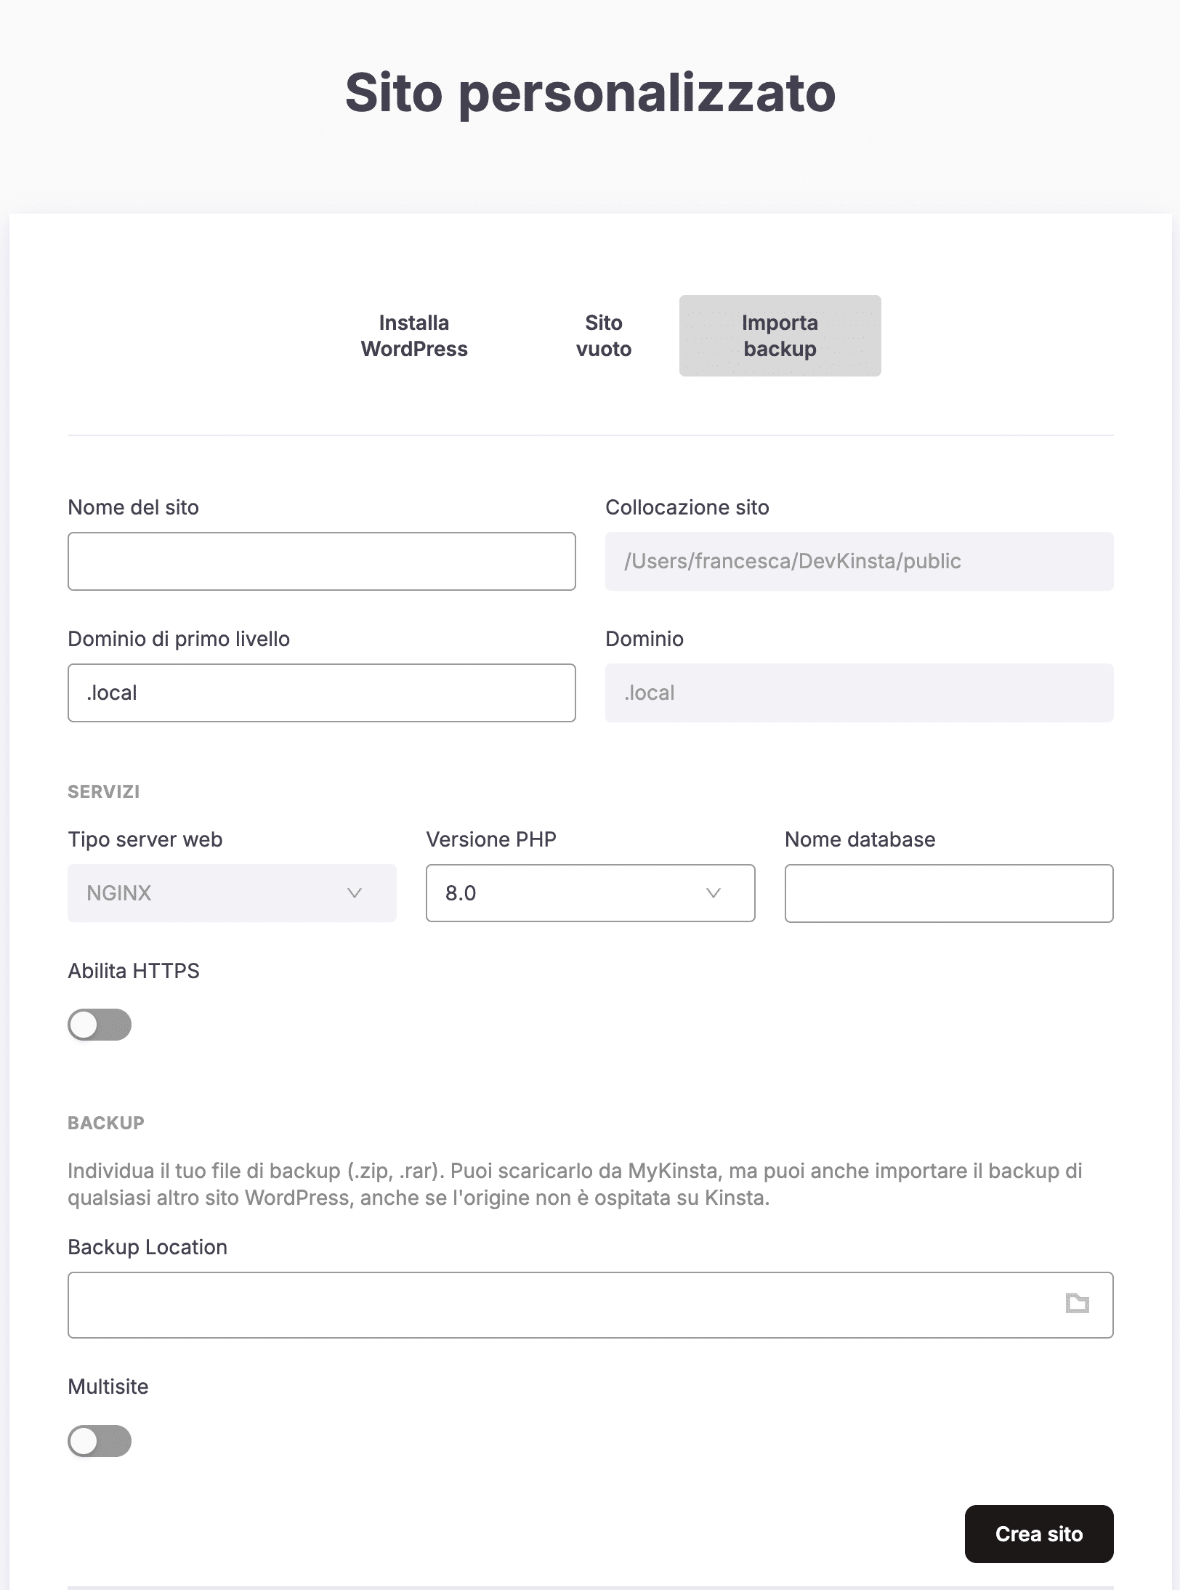Image resolution: width=1180 pixels, height=1590 pixels.
Task: Select the Sito vuoto tab
Action: tap(603, 336)
